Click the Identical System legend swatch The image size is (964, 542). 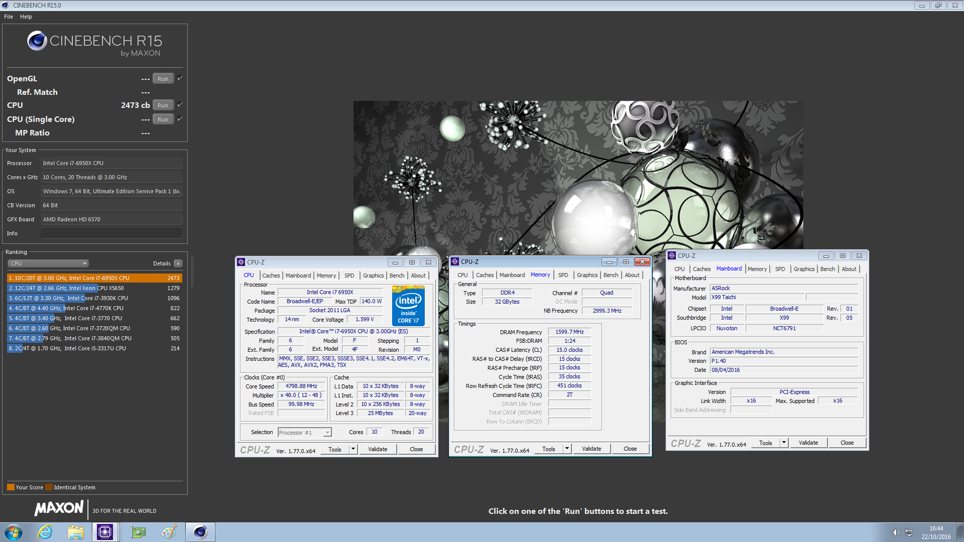(x=49, y=487)
